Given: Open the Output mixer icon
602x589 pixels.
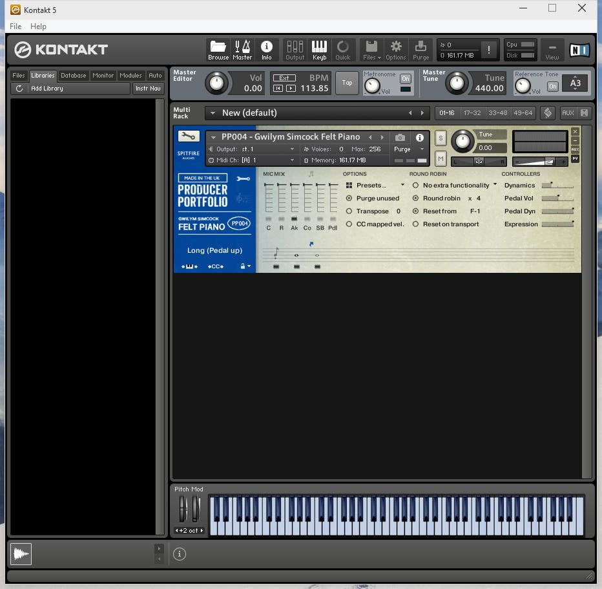Looking at the screenshot, I should (295, 50).
